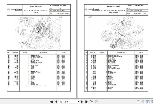The height and width of the screenshot is (104, 153).
Task: Enable continuous scrolling page view
Action: click(x=143, y=102)
